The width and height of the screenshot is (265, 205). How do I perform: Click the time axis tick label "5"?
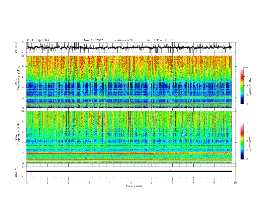[x=131, y=183]
